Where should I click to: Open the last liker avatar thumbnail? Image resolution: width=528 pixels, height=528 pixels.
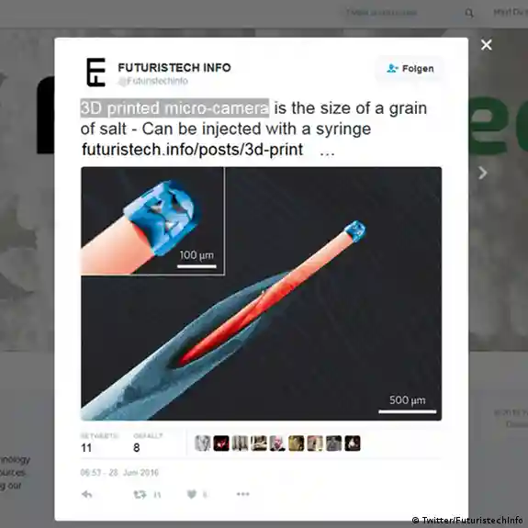pos(353,444)
